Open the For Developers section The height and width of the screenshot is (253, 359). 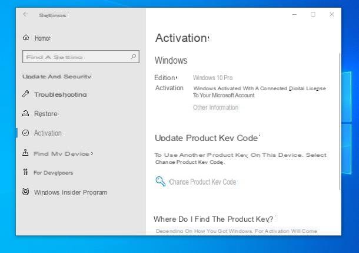pyautogui.click(x=54, y=173)
